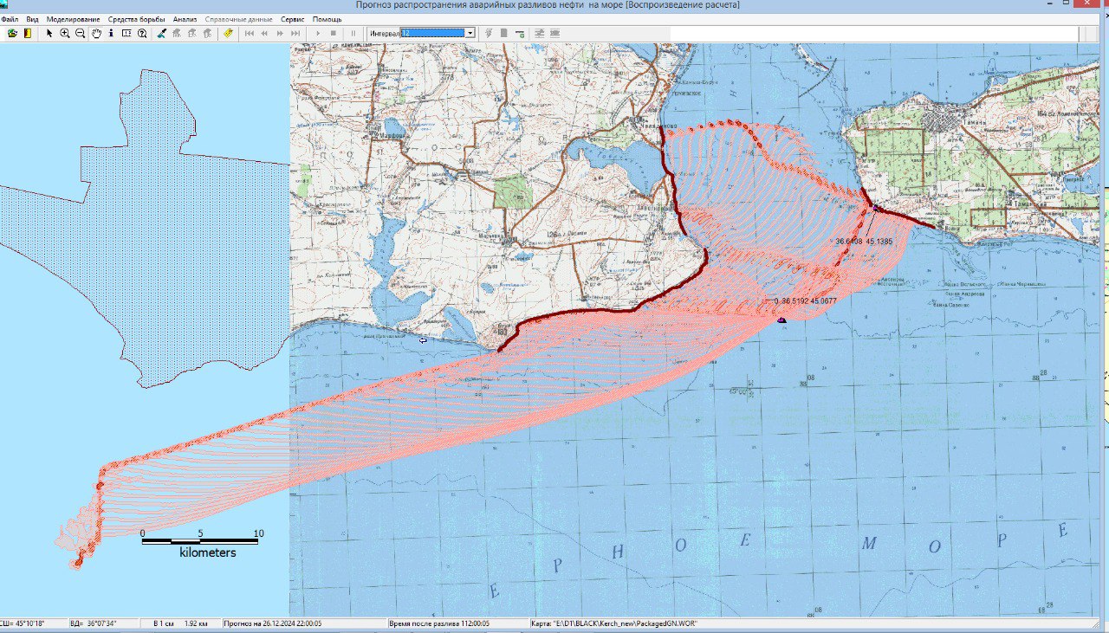Open the Анализ menu
1109x633 pixels.
(185, 19)
